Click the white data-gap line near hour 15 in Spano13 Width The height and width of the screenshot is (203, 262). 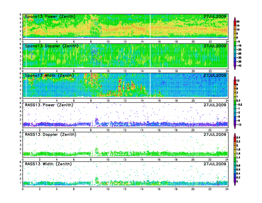click(150, 85)
